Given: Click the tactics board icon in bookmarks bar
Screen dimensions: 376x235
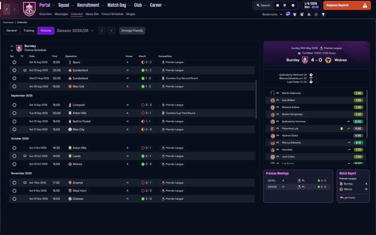Looking at the screenshot, I should point(302,14).
